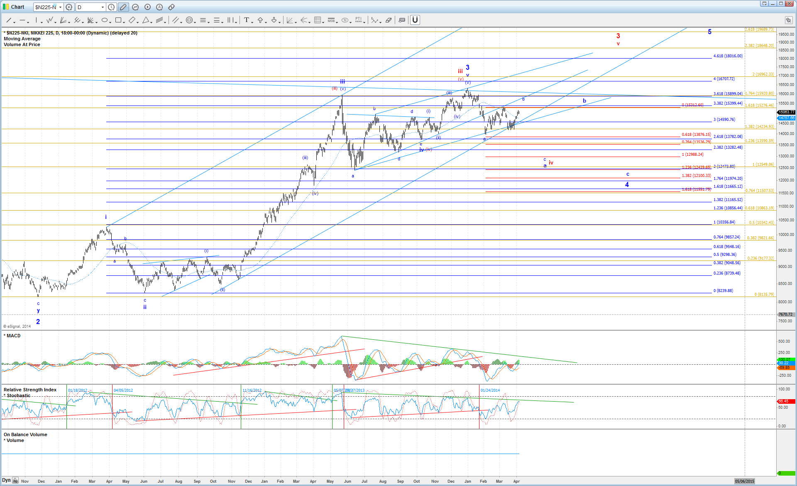Select the parallel lines channel tool

pyautogui.click(x=176, y=20)
